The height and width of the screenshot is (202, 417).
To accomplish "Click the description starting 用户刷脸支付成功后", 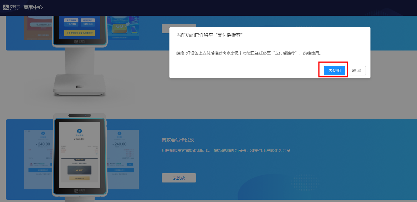I will point(226,151).
